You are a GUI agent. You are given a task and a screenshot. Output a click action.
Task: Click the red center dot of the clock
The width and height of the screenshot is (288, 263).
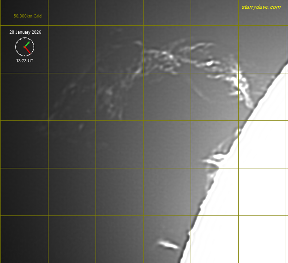click(24, 47)
